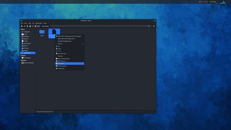Open the dropdown arrow beside the pencil icon
231x130 pixels.
(x=151, y=26)
